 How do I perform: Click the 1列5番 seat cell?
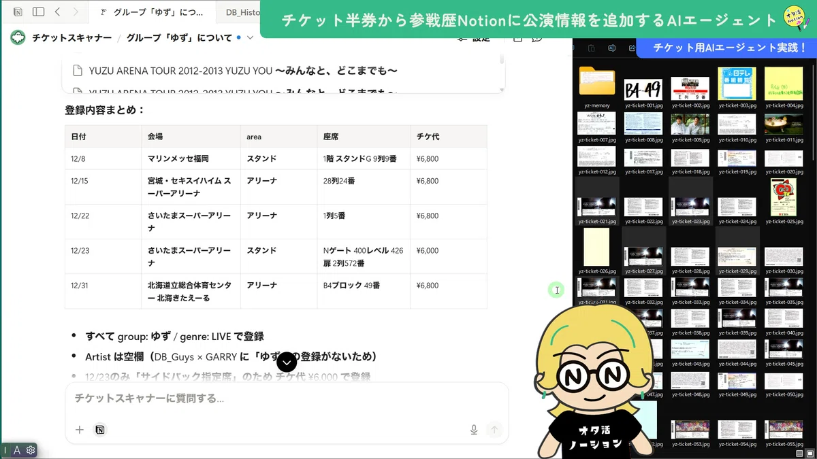364,222
